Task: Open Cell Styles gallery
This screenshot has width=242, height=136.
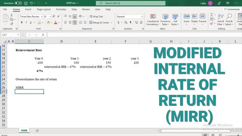Action: [175, 20]
